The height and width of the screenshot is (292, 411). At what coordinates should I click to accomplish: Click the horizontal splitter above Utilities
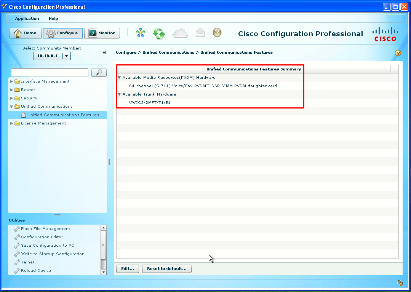(x=58, y=215)
